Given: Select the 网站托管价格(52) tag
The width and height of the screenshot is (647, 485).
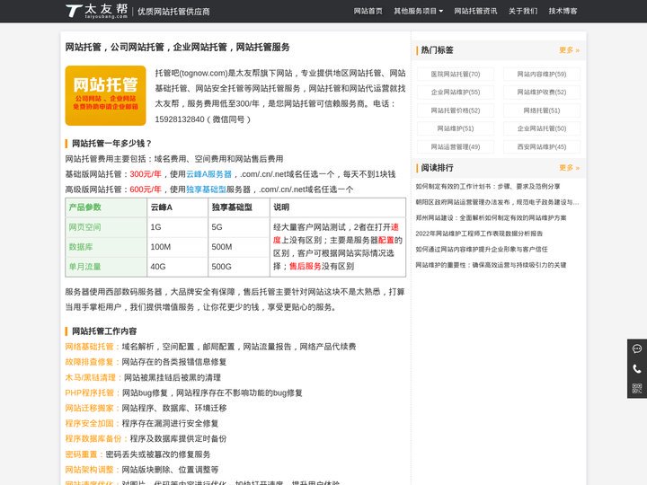Looking at the screenshot, I should [456, 110].
